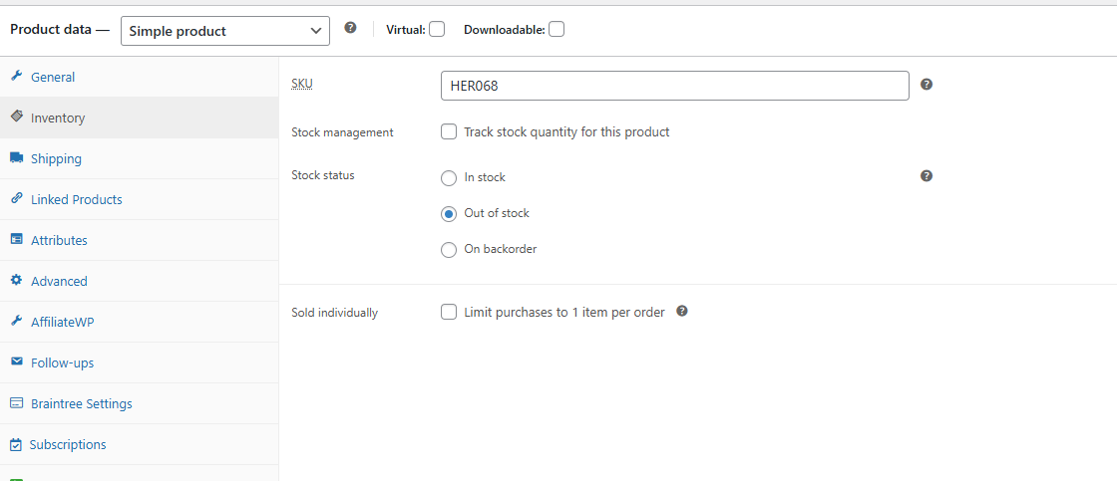Screen dimensions: 1117x481
Task: Click the Subscriptions calendar icon
Action: click(16, 445)
